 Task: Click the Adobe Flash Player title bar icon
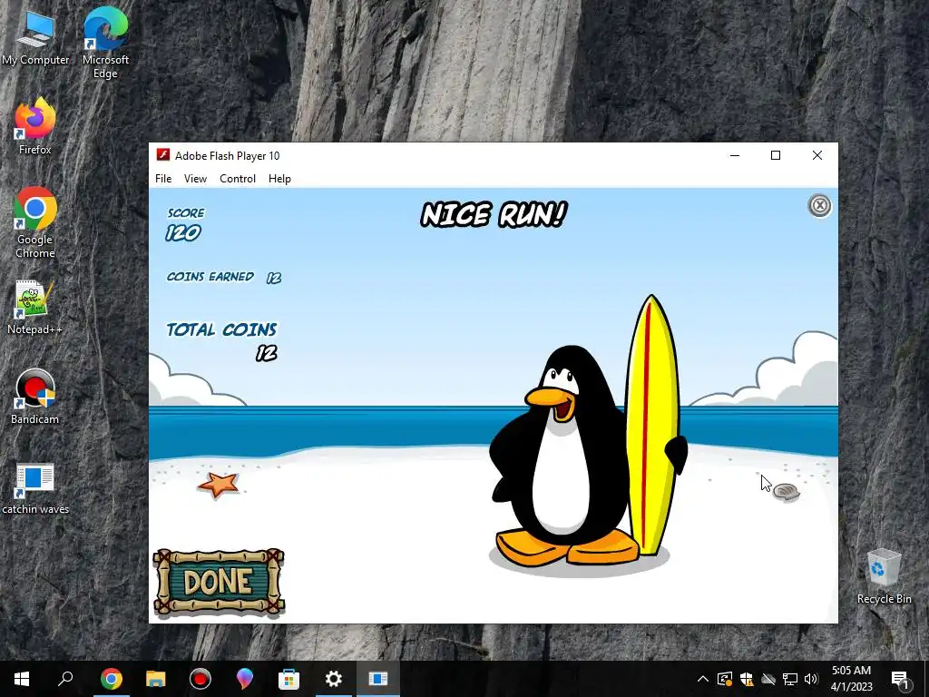pyautogui.click(x=163, y=155)
